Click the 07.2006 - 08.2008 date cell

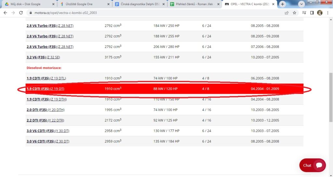pos(265,47)
